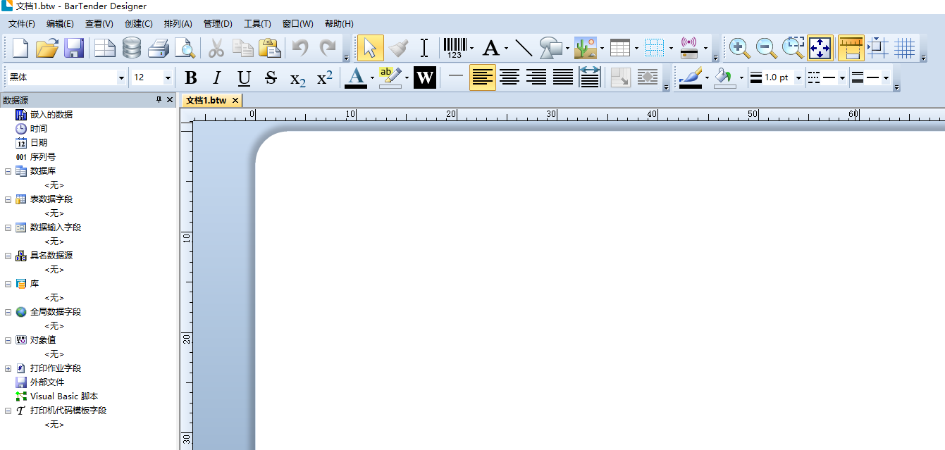Open the line thickness 1.0 pt dropdown
Image resolution: width=945 pixels, height=450 pixels.
coord(798,77)
